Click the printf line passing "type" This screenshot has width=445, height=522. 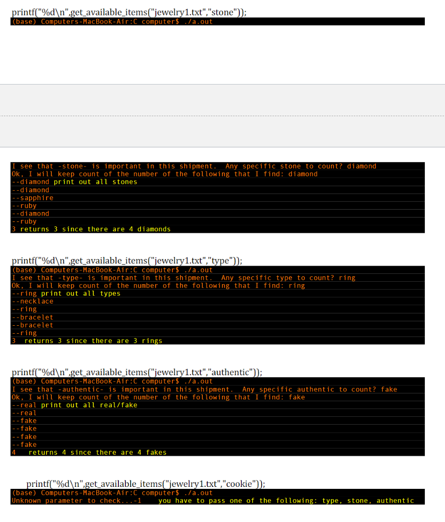coord(127,261)
